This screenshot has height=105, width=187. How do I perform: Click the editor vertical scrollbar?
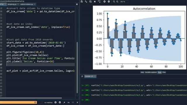click(77, 68)
